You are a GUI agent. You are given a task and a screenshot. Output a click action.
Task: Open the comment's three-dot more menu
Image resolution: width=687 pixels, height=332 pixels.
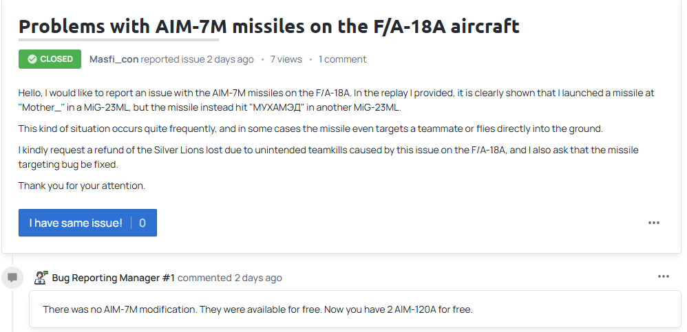(664, 276)
